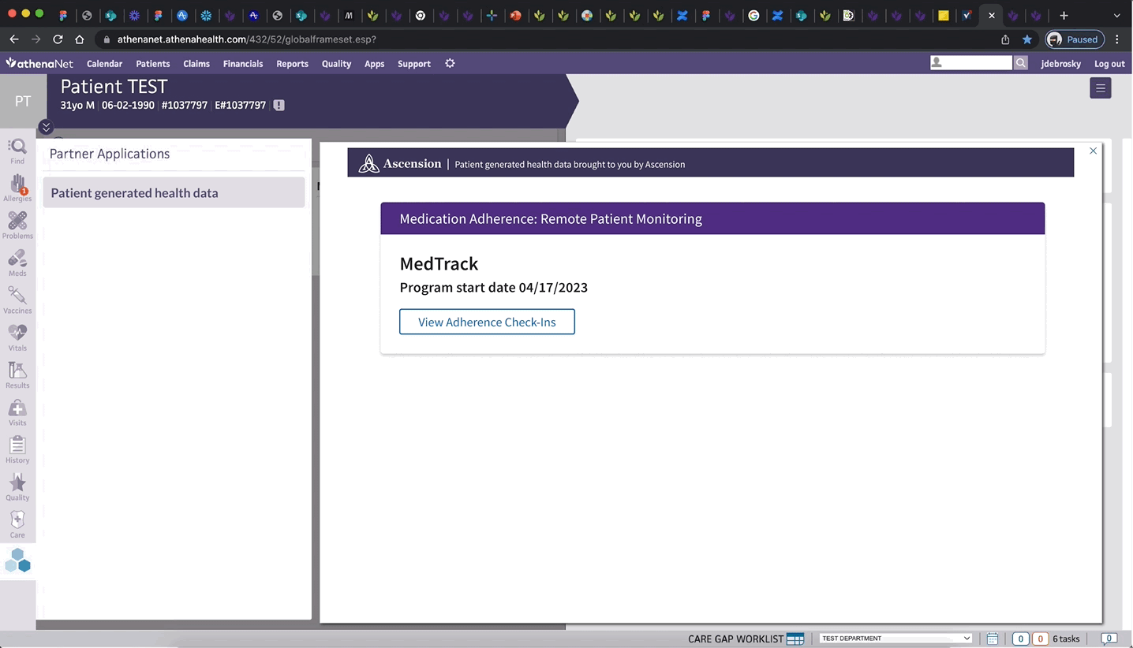
Task: Navigate back in the browser
Action: (x=14, y=39)
